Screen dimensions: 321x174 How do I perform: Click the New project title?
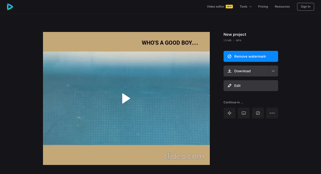coord(235,34)
